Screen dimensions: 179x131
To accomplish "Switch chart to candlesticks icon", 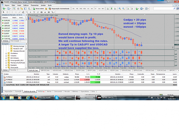I will (111, 9).
